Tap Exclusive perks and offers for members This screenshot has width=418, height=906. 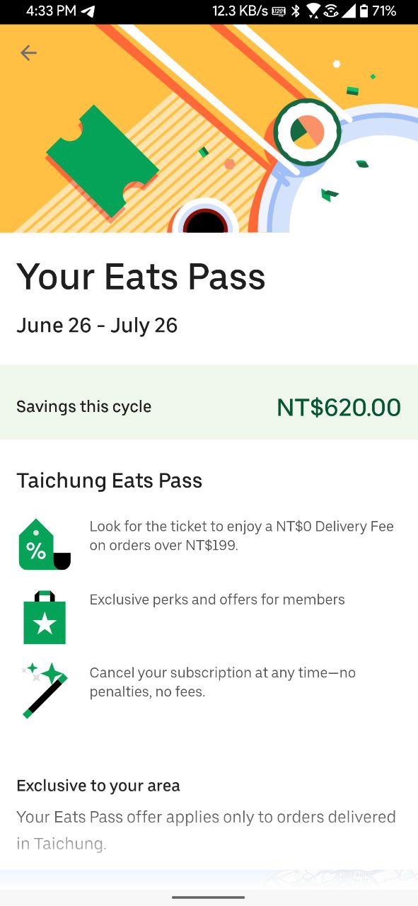217,600
